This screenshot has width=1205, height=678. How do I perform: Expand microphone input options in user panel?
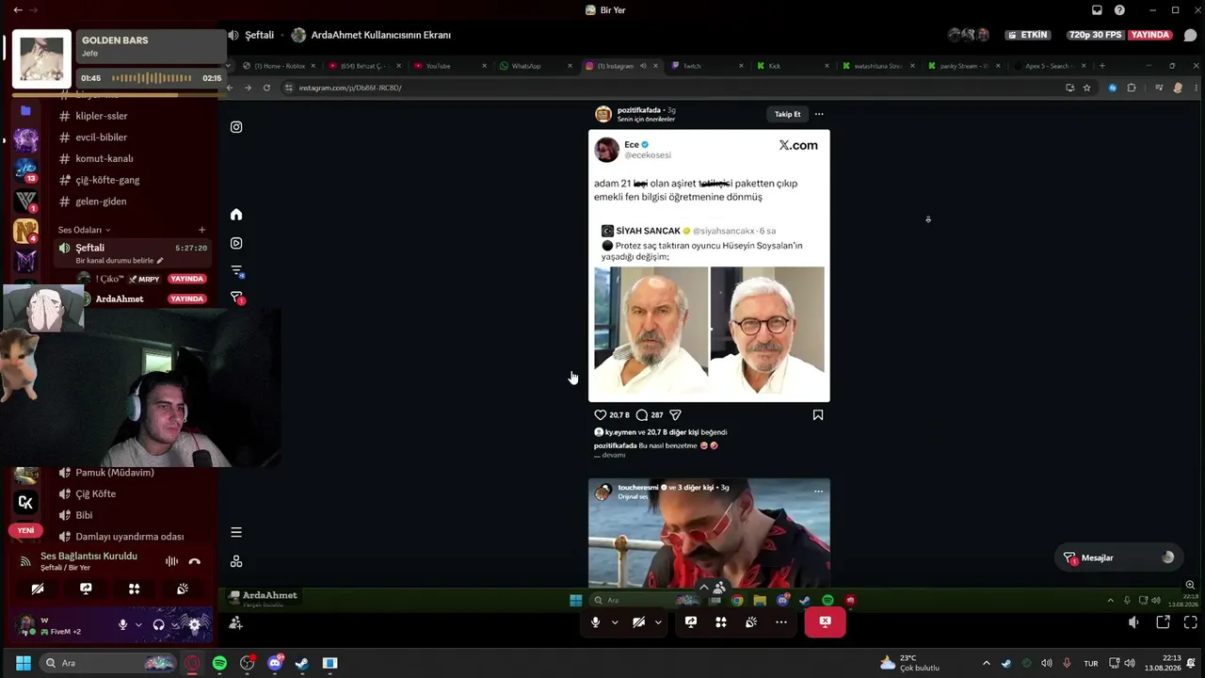tap(138, 624)
